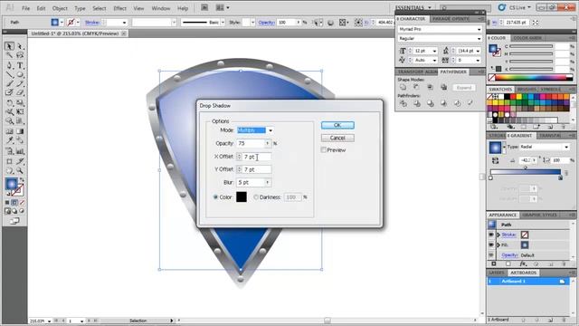
Task: Toggle Opacity visibility eye in Appearance
Action: click(x=491, y=255)
